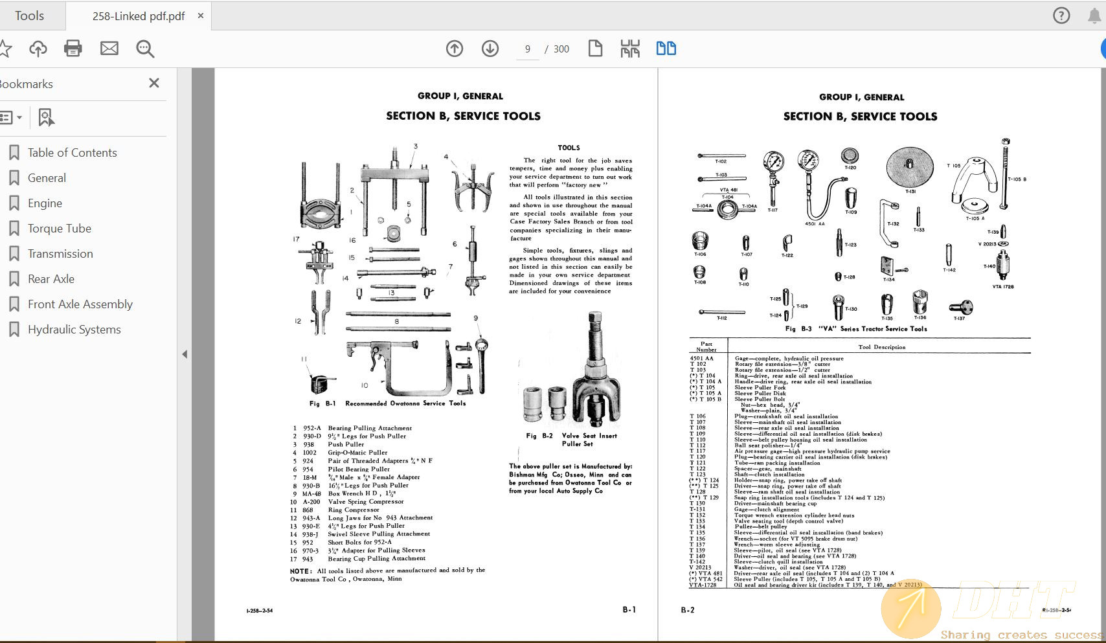1106x643 pixels.
Task: Click the page number field showing 9
Action: pos(528,49)
